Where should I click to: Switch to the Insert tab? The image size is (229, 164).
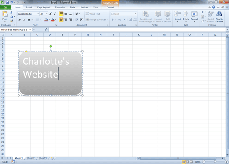[x=29, y=7]
